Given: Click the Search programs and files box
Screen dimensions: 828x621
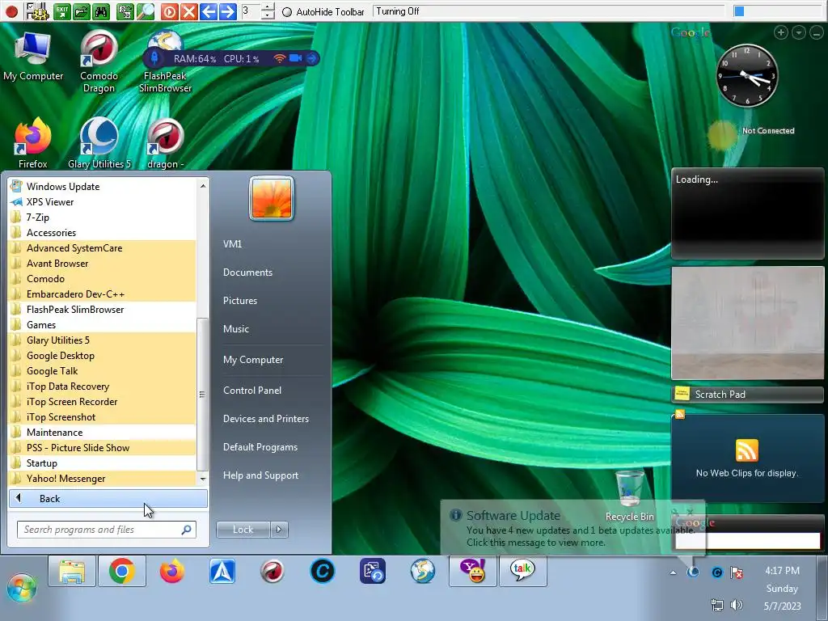Looking at the screenshot, I should (107, 530).
